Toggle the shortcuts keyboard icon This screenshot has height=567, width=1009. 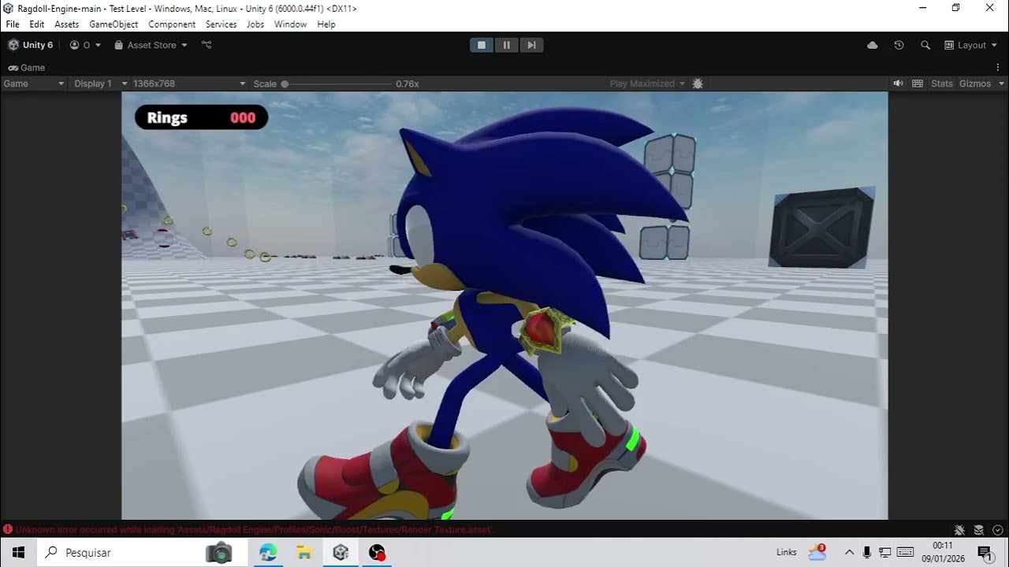(918, 83)
